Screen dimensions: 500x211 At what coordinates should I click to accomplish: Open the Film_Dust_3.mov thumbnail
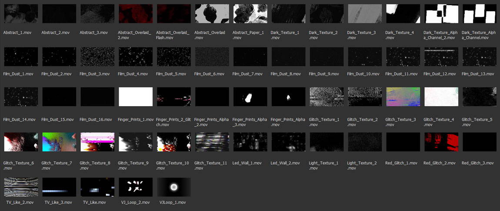click(97, 57)
